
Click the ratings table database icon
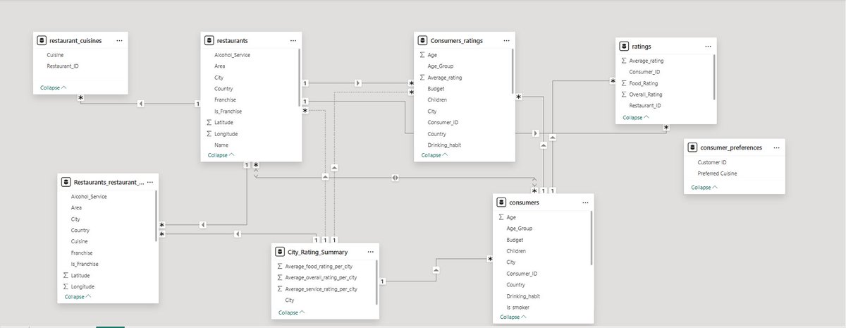[x=624, y=47]
